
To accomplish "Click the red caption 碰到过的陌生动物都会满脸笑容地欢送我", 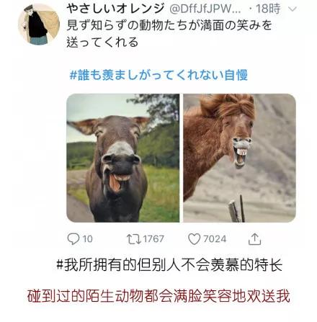I will (158, 296).
